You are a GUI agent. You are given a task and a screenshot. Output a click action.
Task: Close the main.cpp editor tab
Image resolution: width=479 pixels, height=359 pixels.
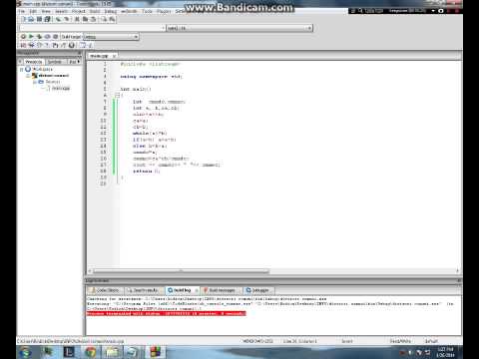[114, 56]
